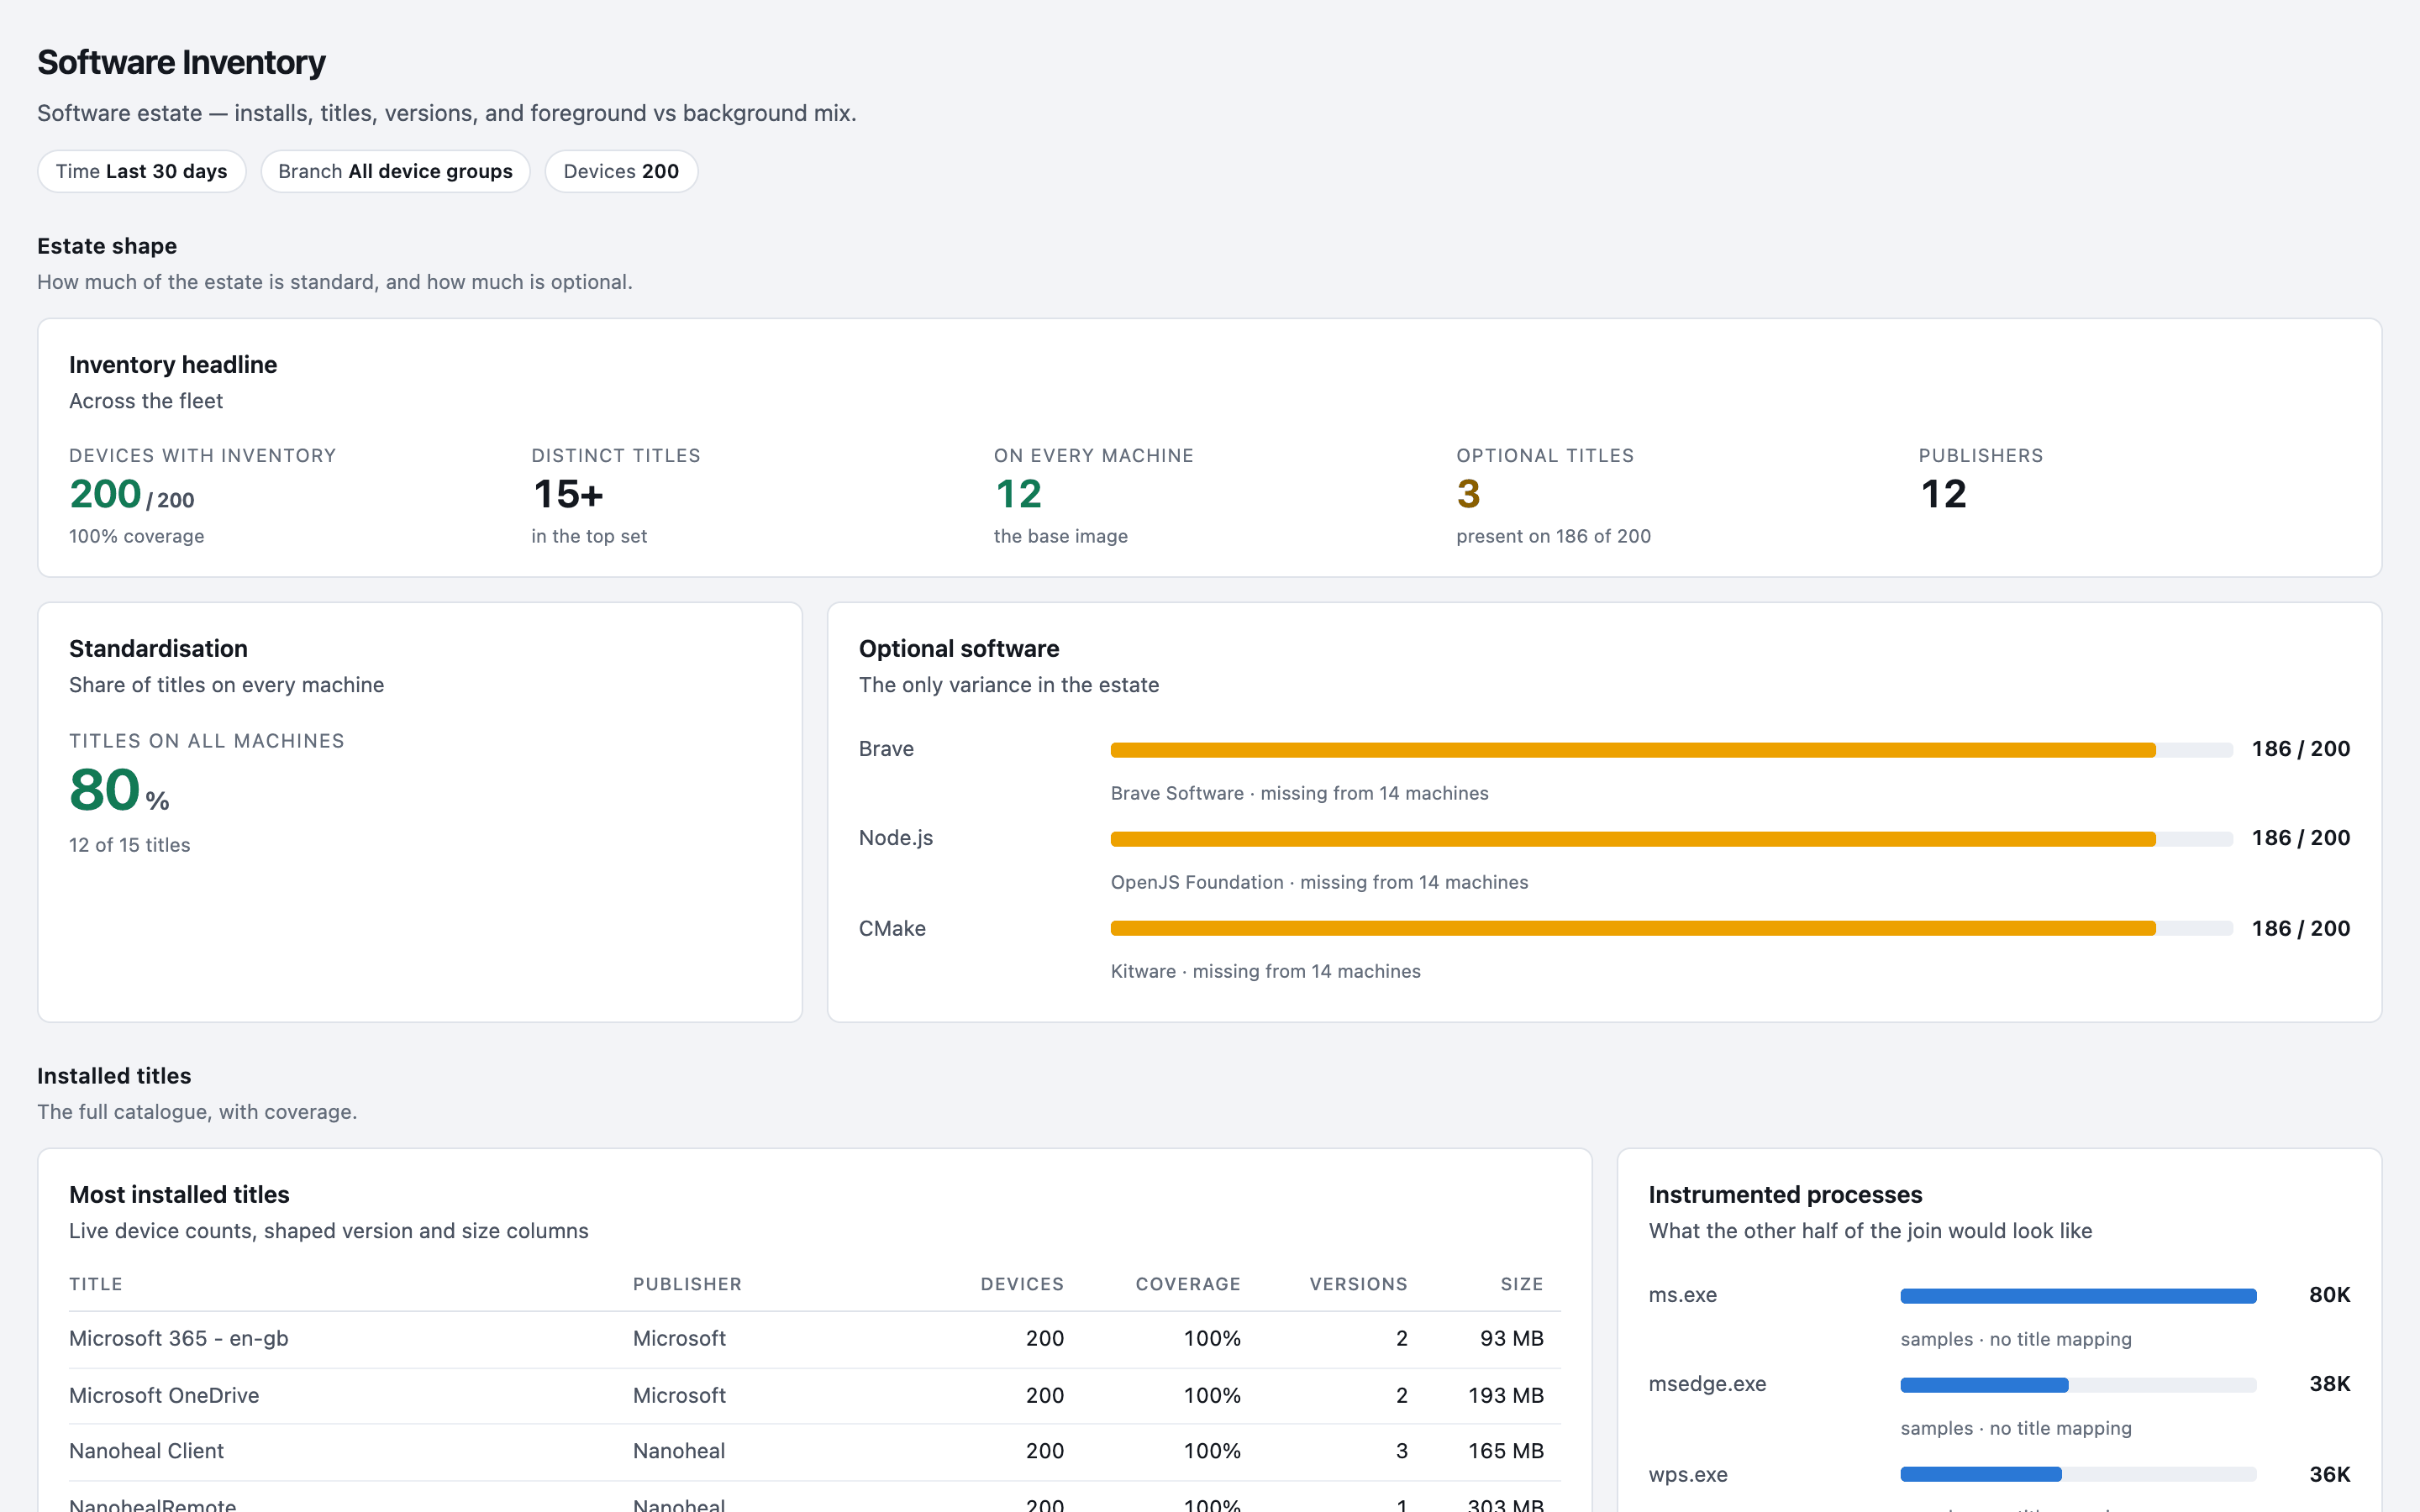2420x1512 pixels.
Task: Open the Branch All device groups filter
Action: 395,171
